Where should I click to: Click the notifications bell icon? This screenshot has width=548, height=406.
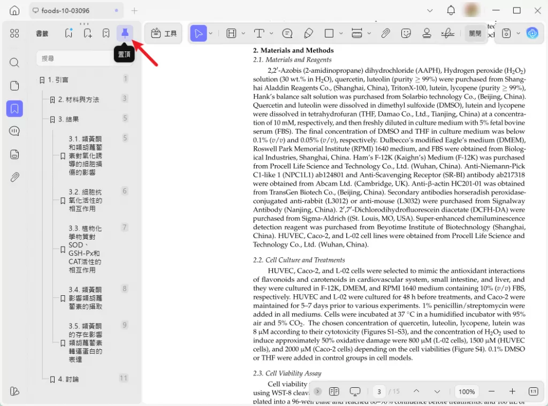451,11
